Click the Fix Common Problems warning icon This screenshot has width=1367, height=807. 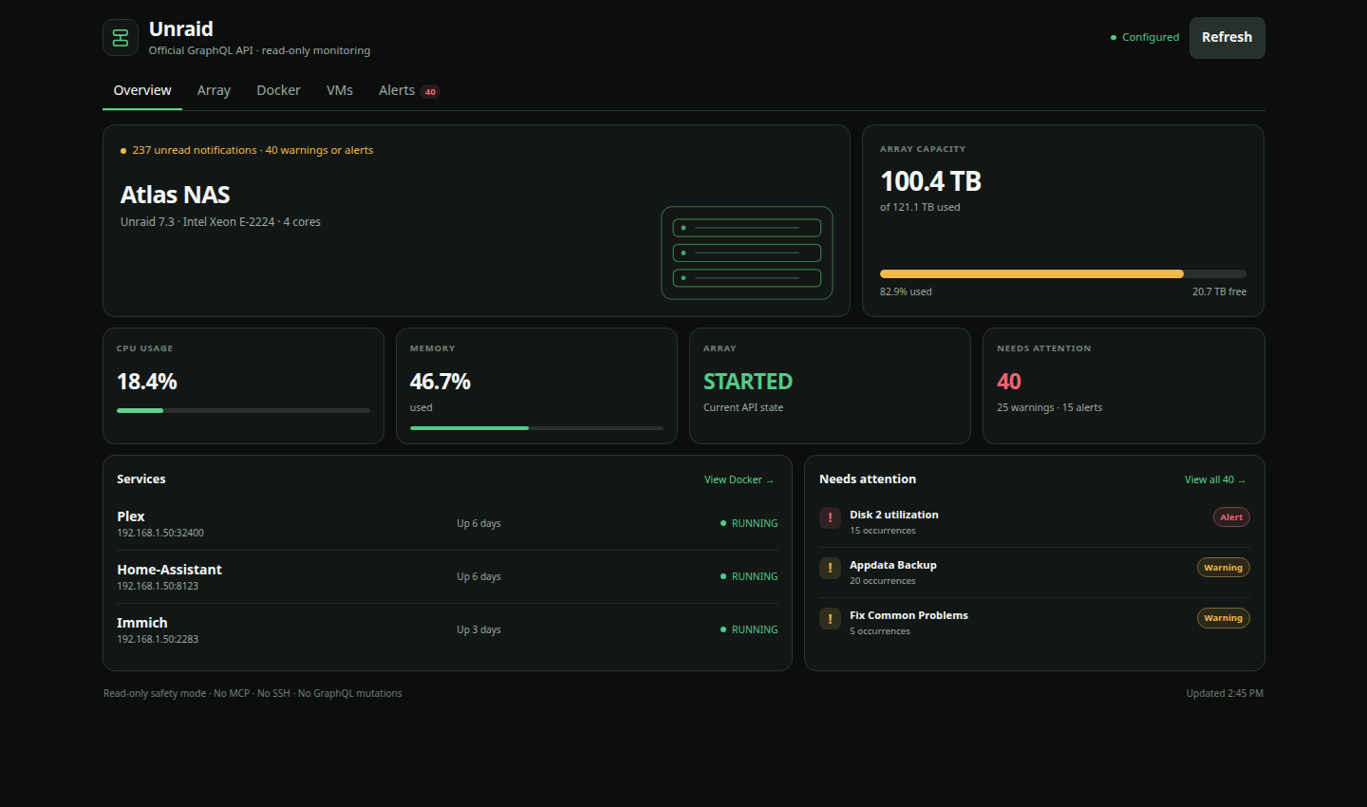(830, 618)
